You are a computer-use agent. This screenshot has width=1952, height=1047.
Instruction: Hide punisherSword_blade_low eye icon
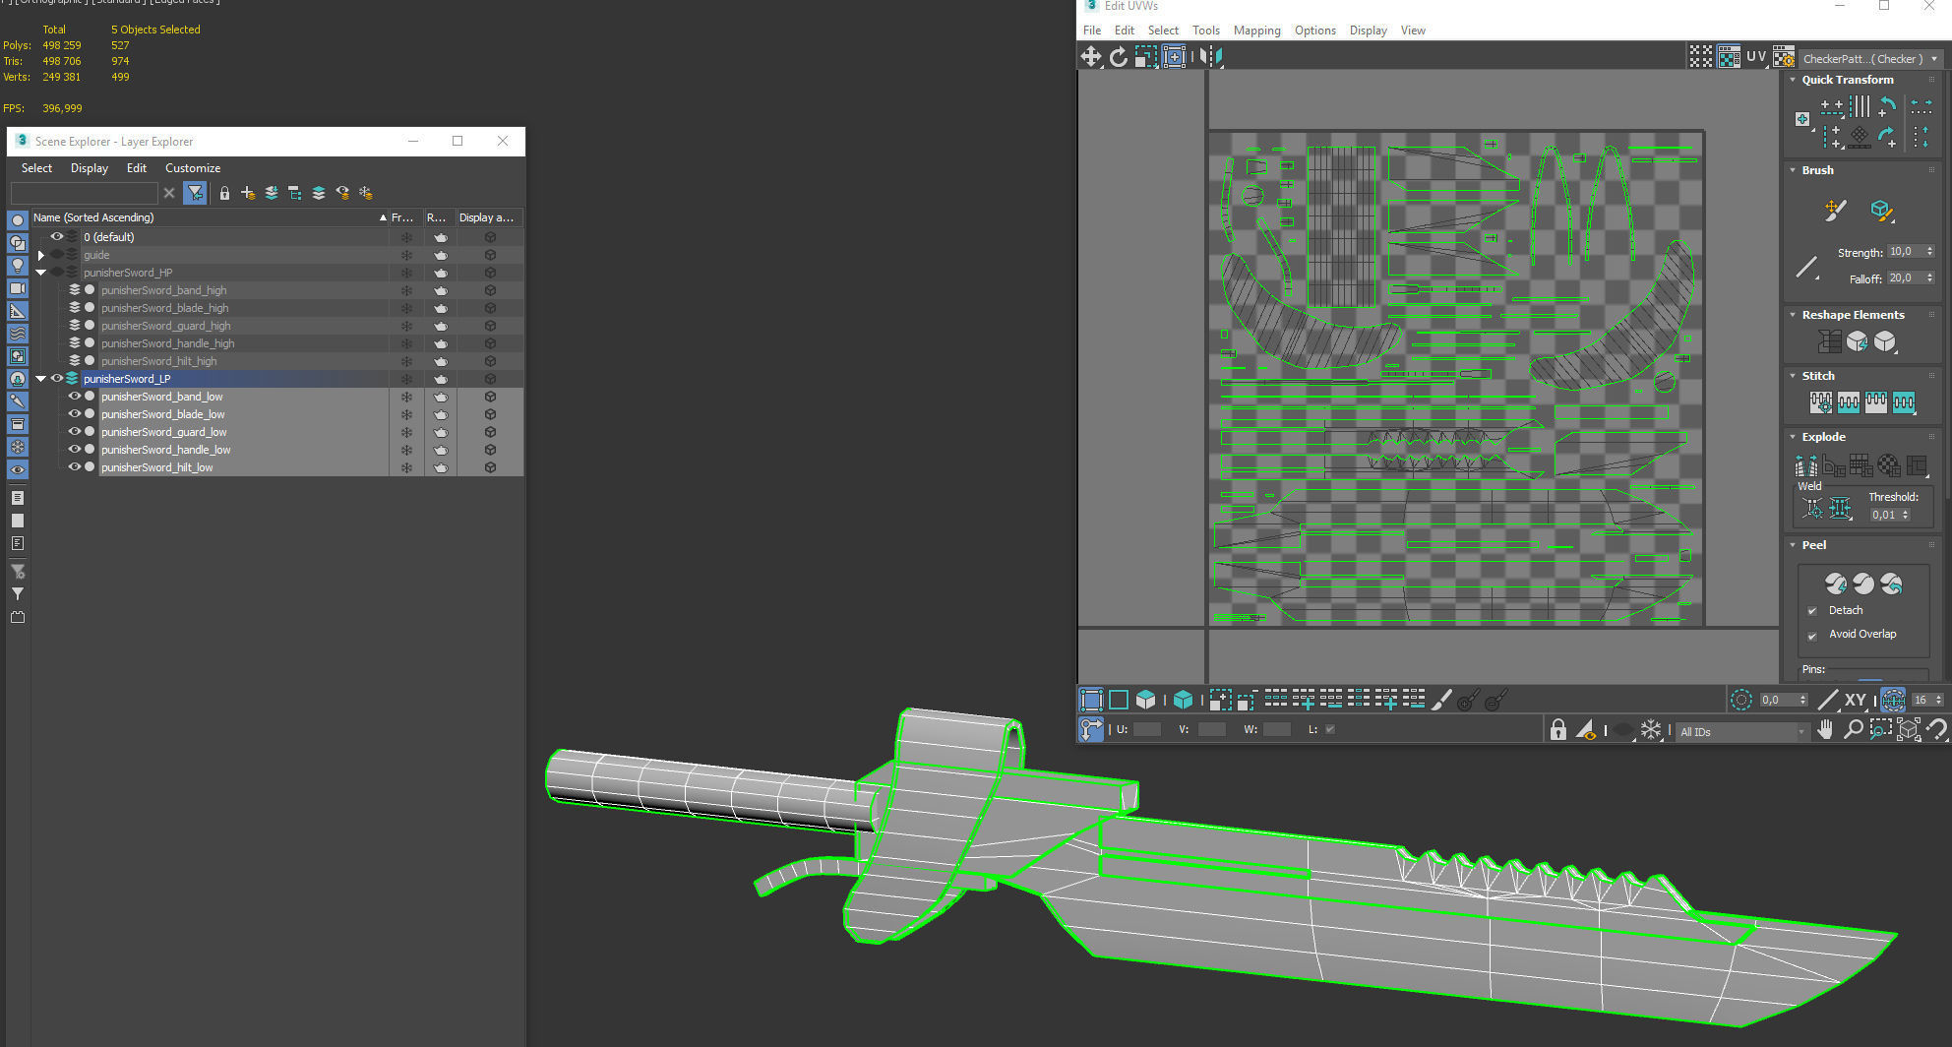[74, 414]
